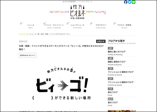
Task: Go to ショップニュース SHOP NEWS
Action: pyautogui.click(x=77, y=26)
